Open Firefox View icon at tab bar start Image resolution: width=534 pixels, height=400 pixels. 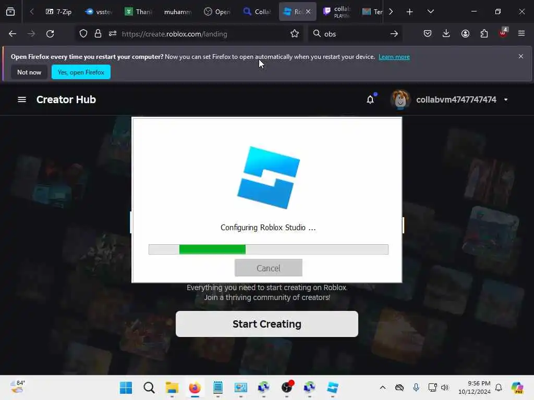click(x=10, y=11)
